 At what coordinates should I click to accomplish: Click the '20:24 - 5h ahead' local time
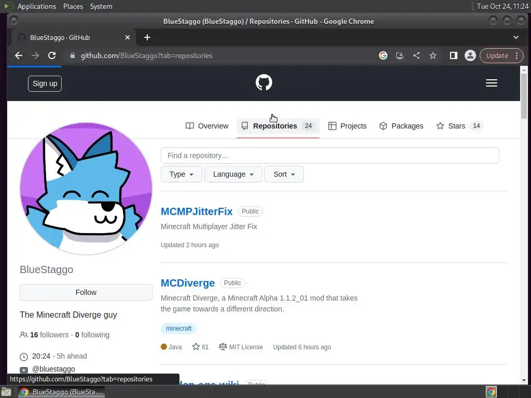pyautogui.click(x=59, y=356)
